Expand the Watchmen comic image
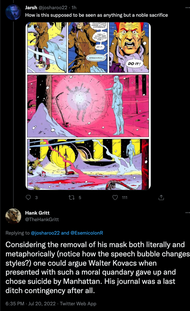The height and width of the screenshot is (311, 190). [88, 106]
